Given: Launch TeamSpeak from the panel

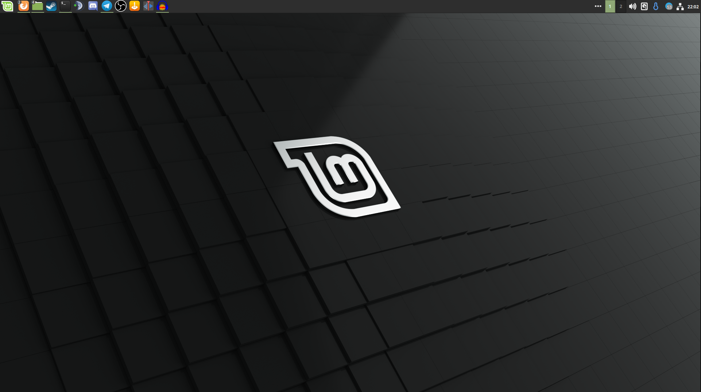Looking at the screenshot, I should [79, 6].
